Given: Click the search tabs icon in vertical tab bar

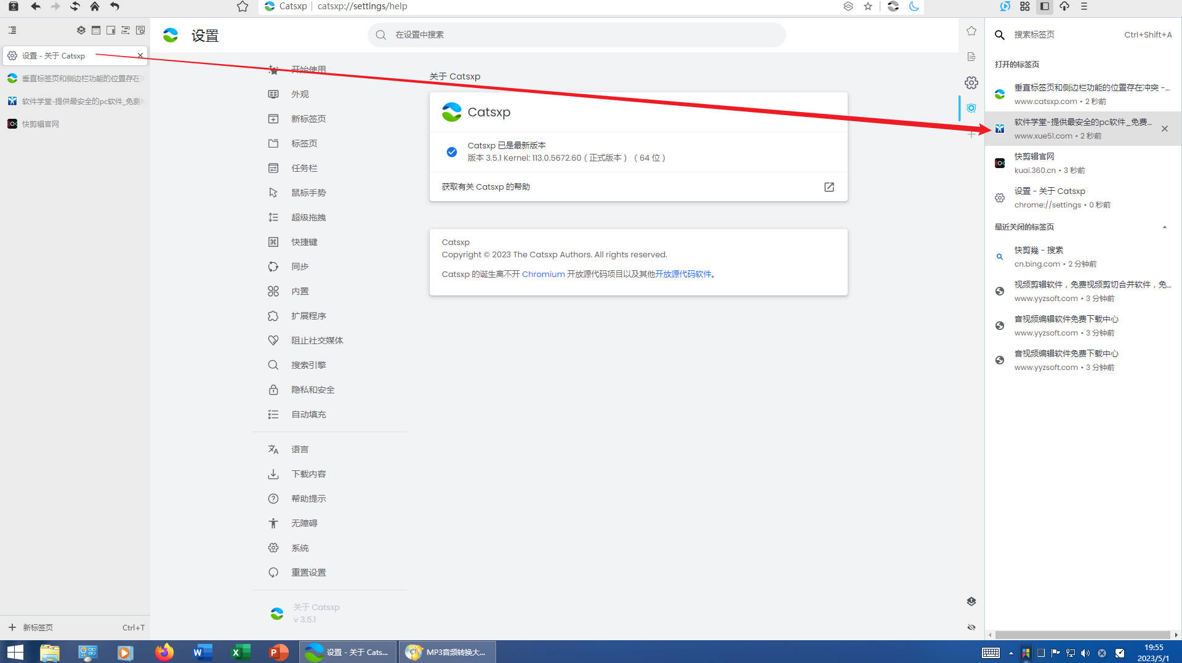Looking at the screenshot, I should (x=140, y=30).
